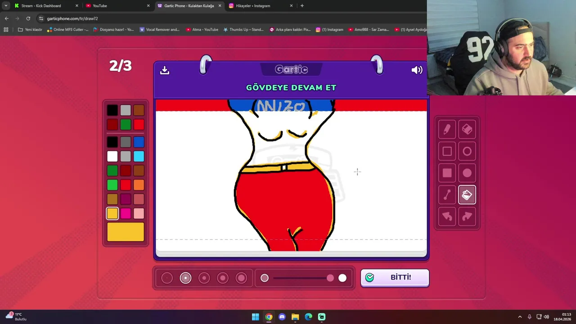Expand the tab search dropdown arrow

pos(6,6)
